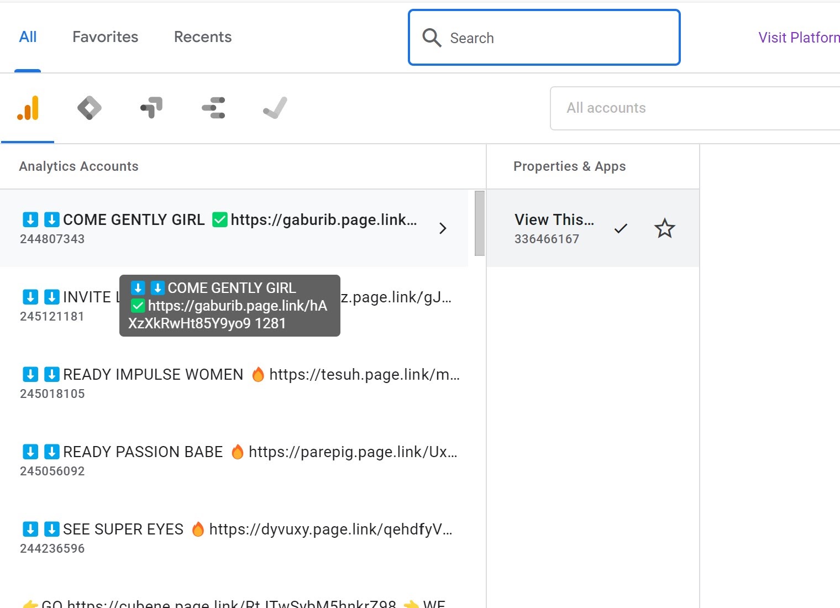Select the Tag Manager product icon
This screenshot has width=840, height=608.
pos(90,108)
